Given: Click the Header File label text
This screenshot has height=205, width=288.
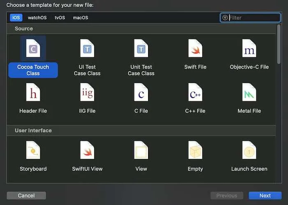Looking at the screenshot, I should (33, 111).
